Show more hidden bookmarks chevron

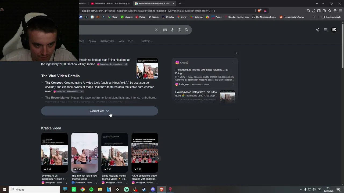[314, 17]
